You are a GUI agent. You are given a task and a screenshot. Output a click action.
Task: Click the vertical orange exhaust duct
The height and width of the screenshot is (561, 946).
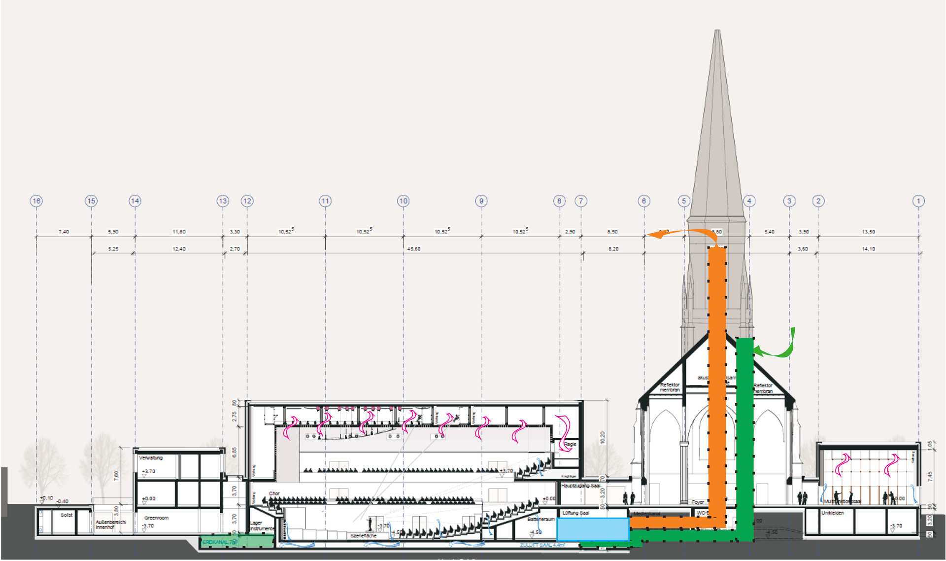(x=717, y=370)
